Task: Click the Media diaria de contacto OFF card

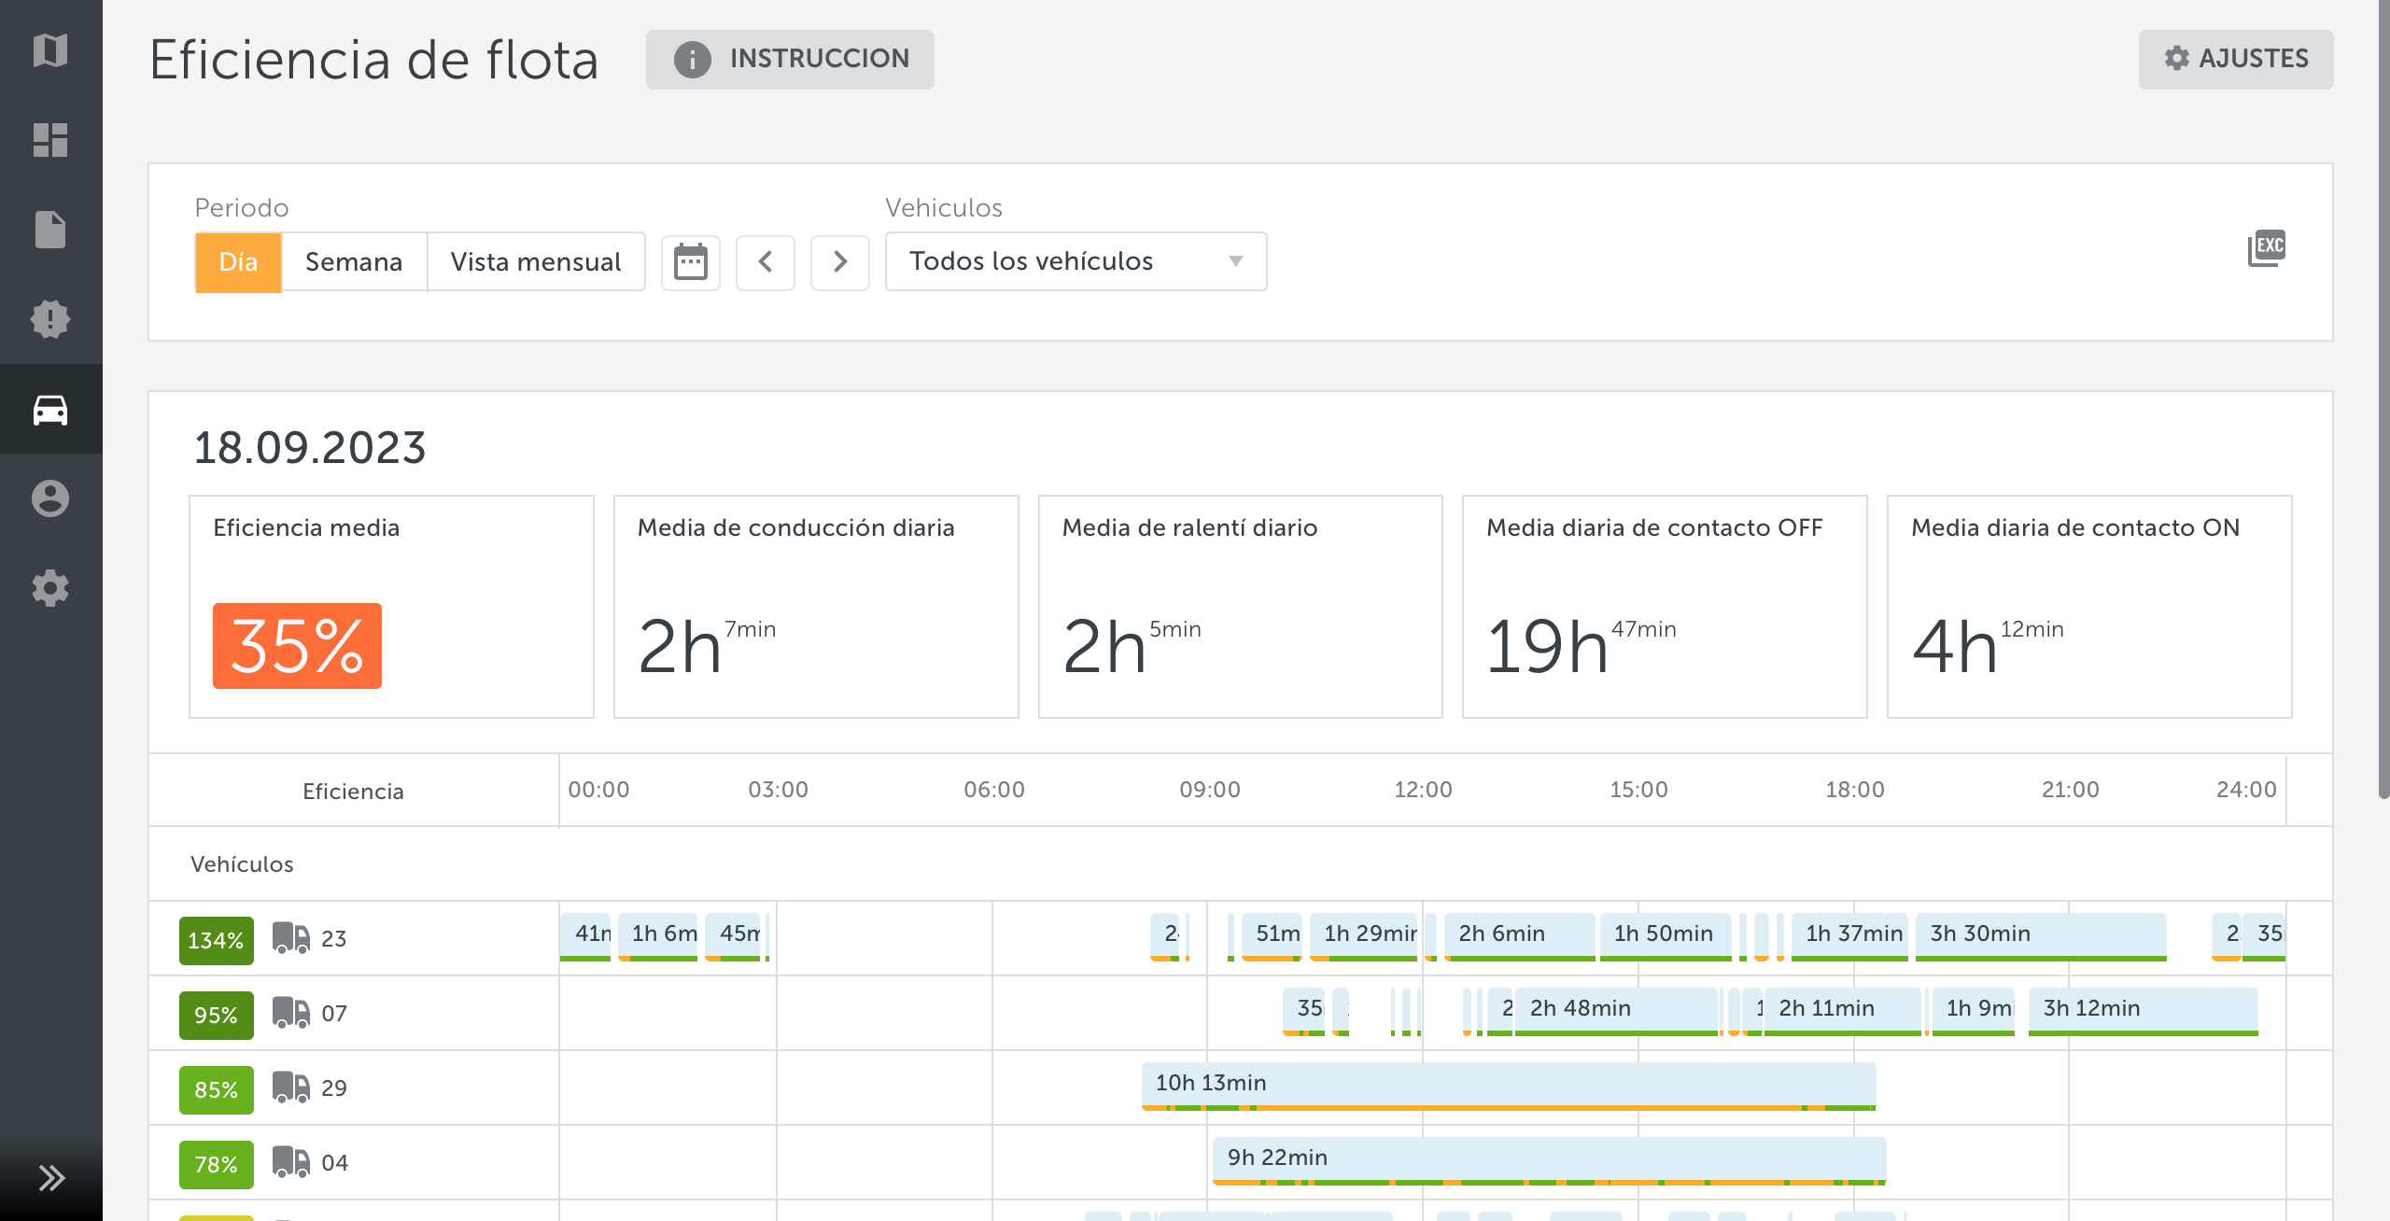Action: pos(1665,607)
